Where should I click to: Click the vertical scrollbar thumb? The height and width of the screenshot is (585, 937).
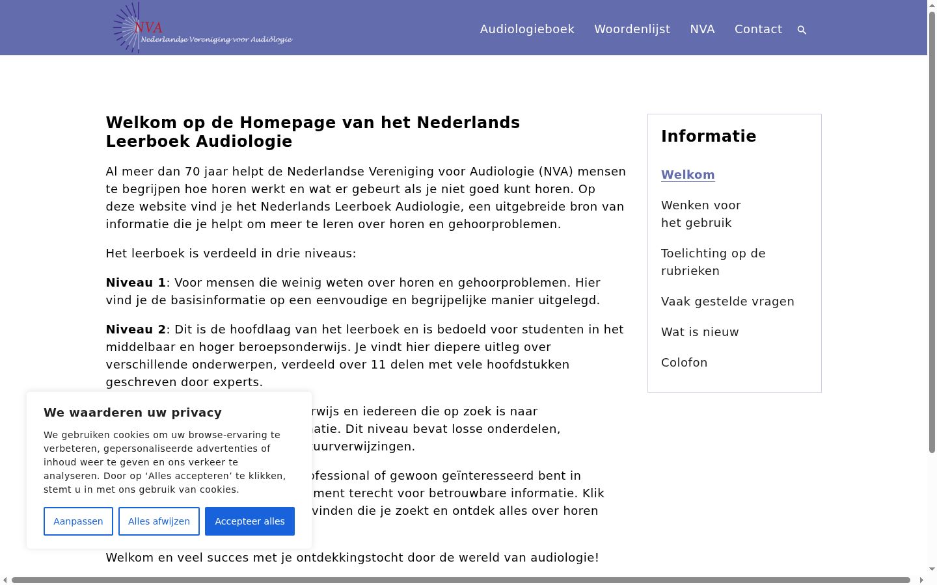coord(932,232)
